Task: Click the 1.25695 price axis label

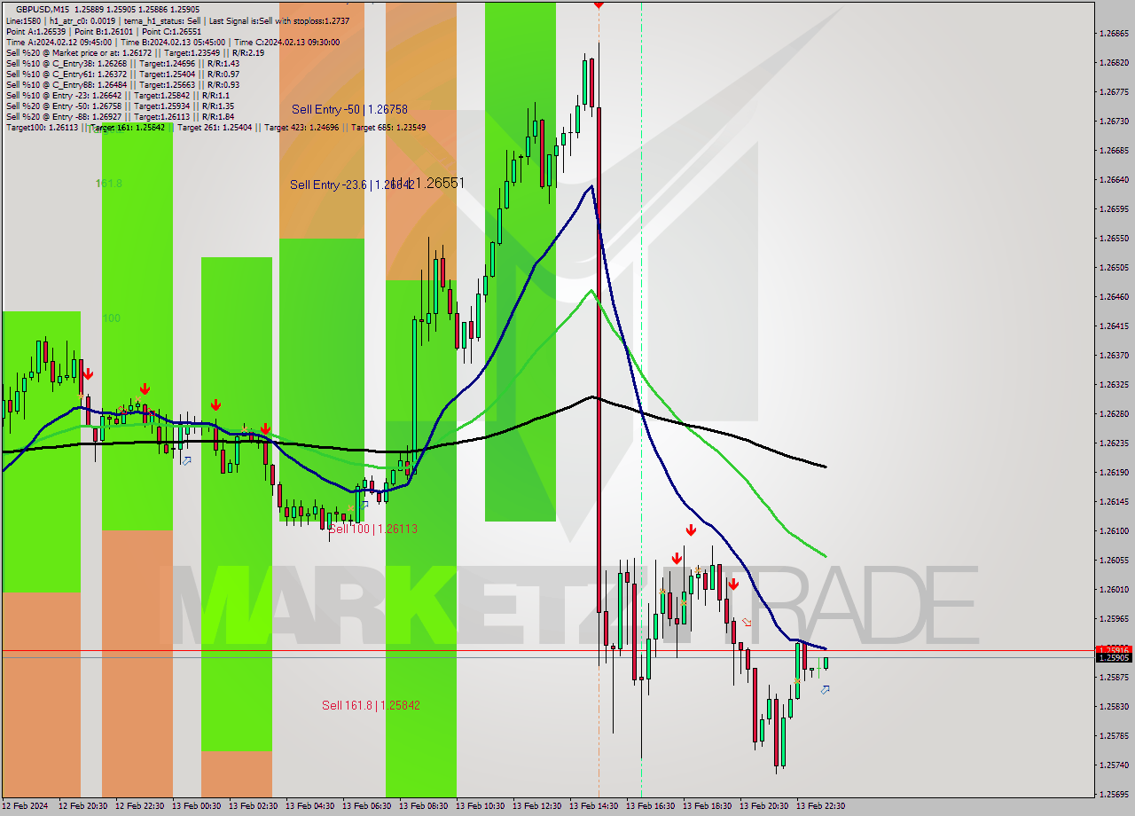Action: pos(1114,794)
